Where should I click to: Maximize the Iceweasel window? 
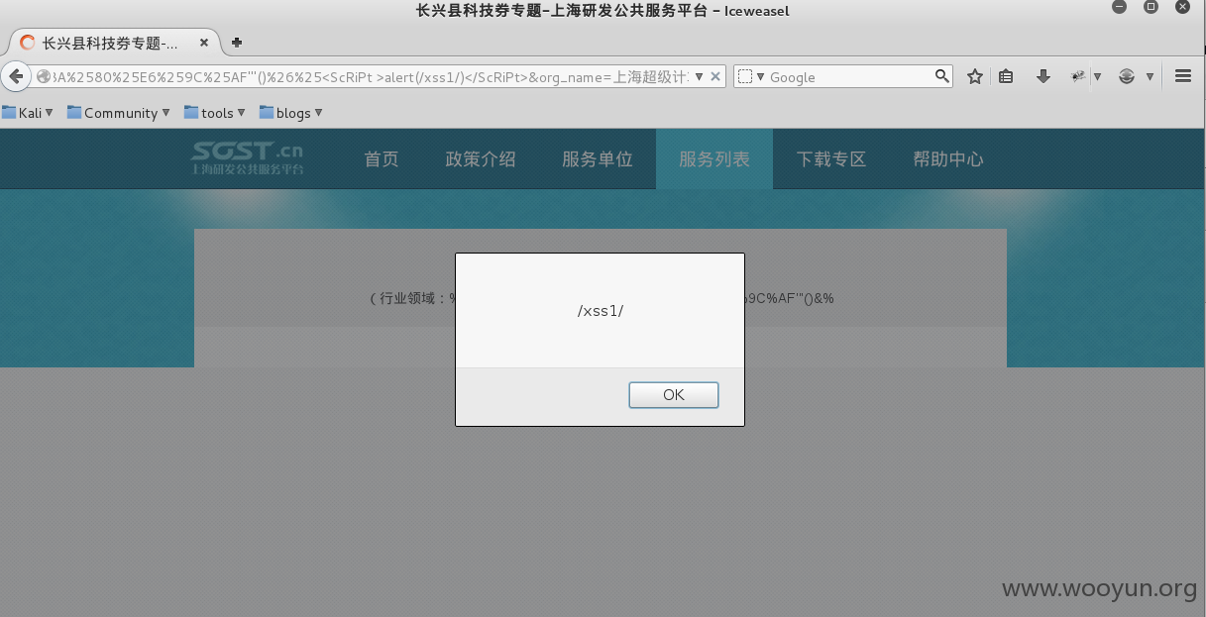tap(1151, 7)
